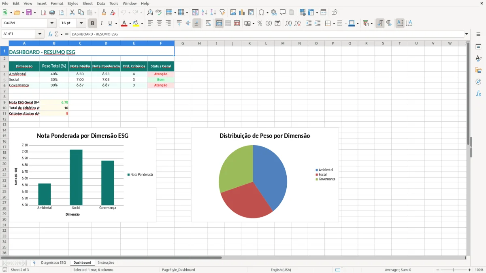Click Insert Hyperlink globe icon

(x=274, y=13)
